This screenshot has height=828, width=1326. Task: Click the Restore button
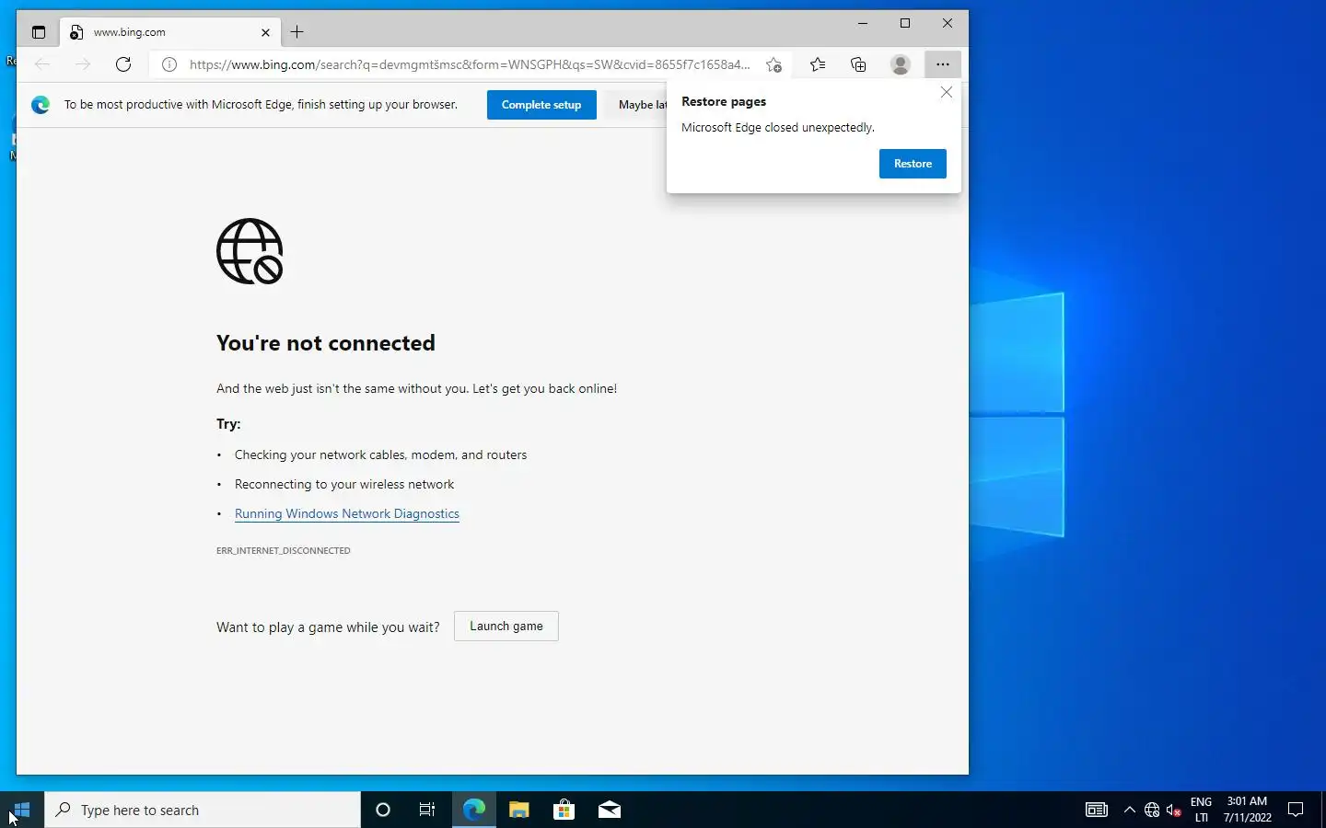[913, 164]
